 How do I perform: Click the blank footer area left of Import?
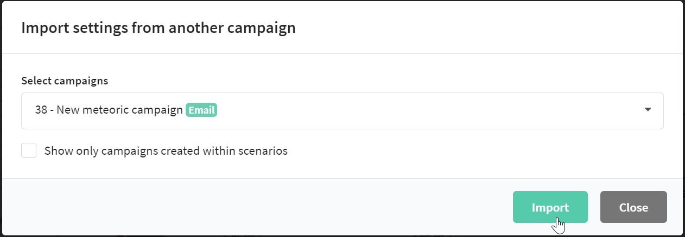[255, 207]
